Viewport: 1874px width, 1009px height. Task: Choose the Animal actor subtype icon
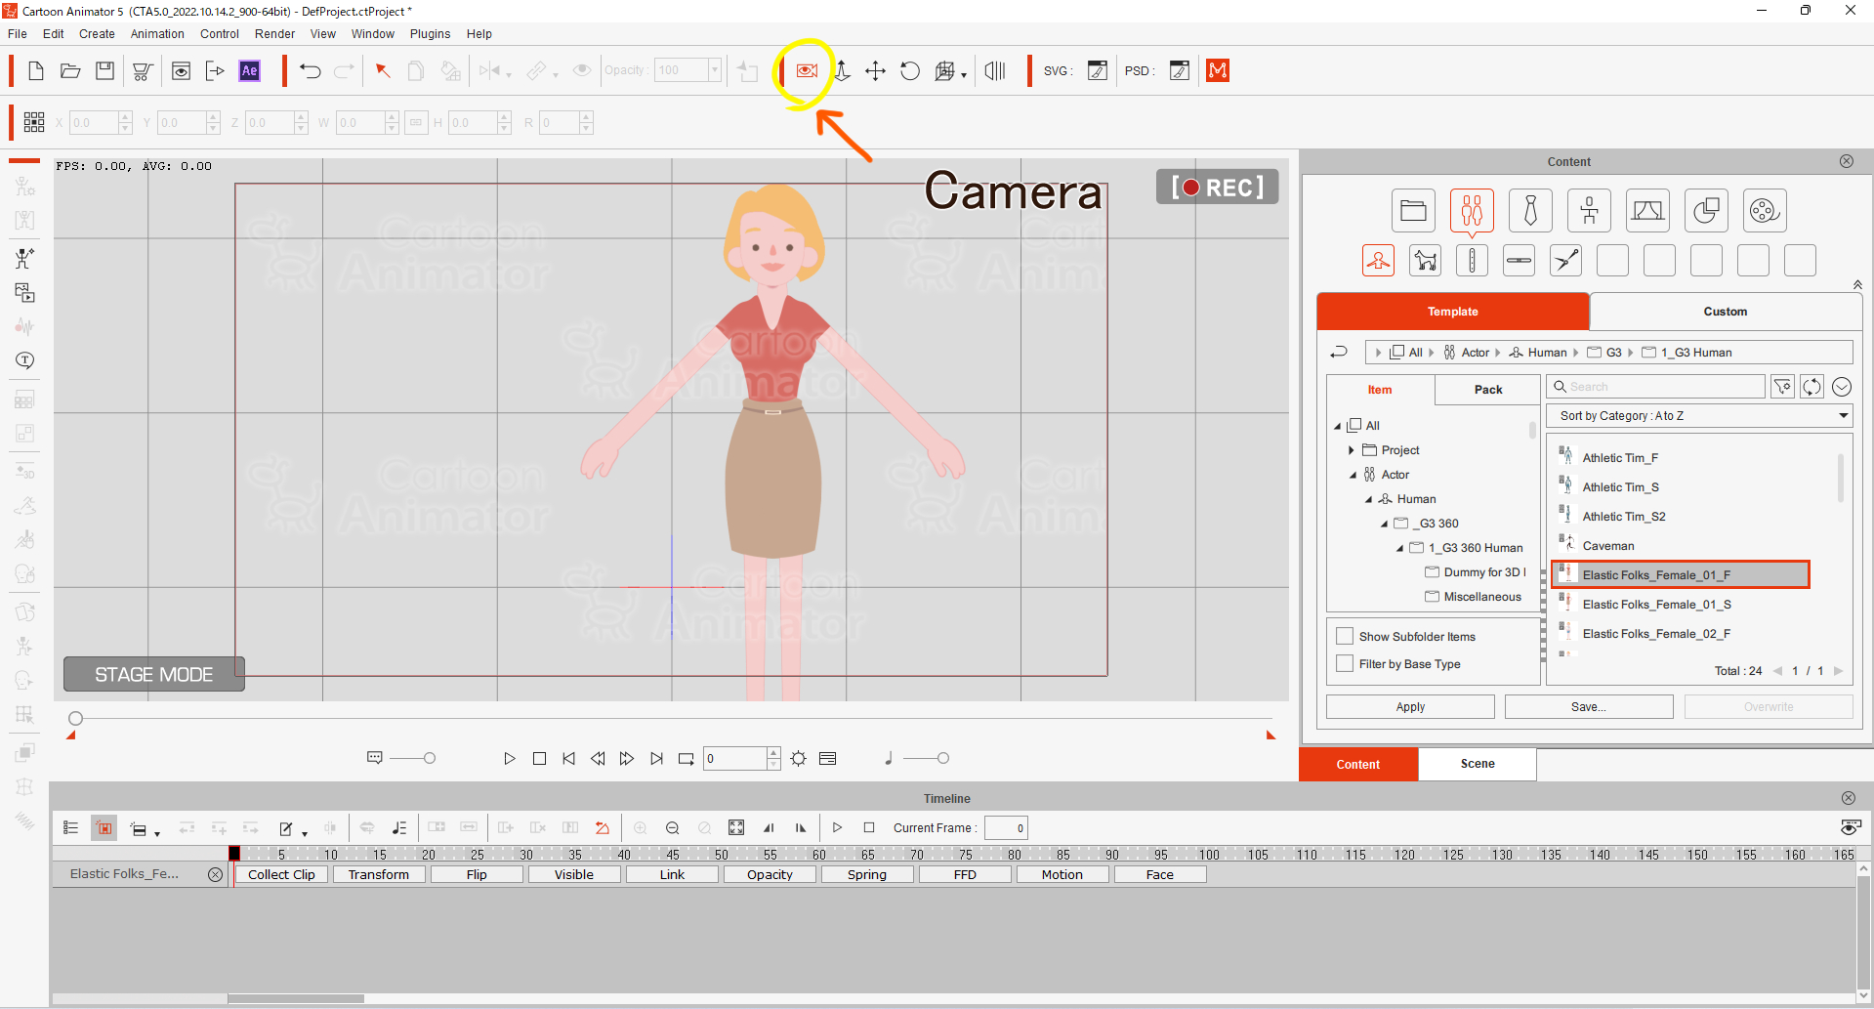[1425, 261]
